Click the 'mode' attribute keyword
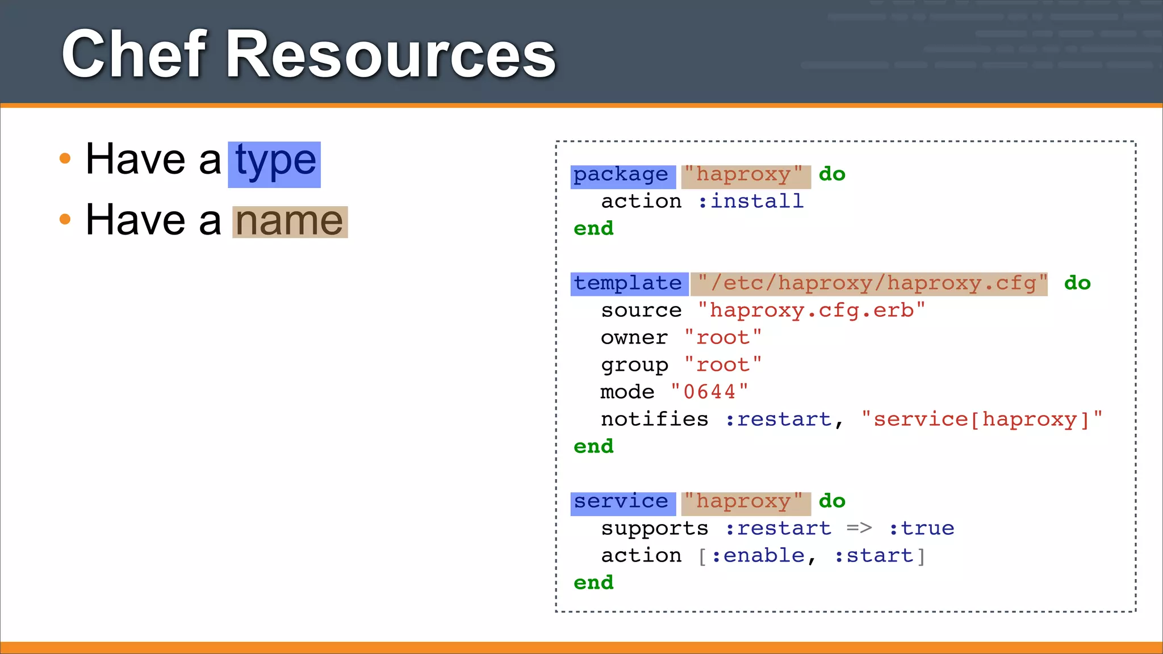Viewport: 1163px width, 654px height. coord(627,392)
